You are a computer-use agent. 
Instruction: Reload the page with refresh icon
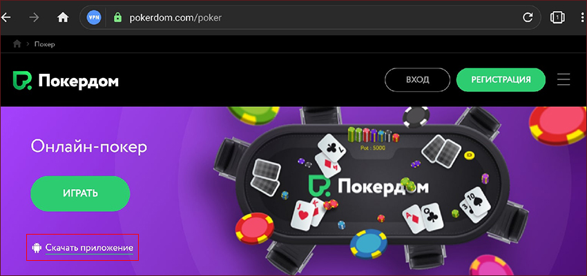coord(528,17)
